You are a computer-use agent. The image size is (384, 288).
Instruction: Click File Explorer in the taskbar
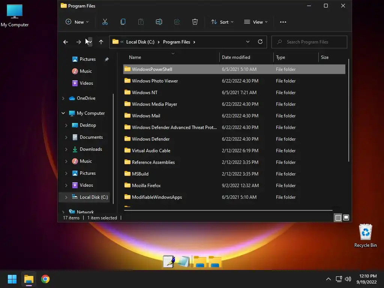(x=28, y=279)
